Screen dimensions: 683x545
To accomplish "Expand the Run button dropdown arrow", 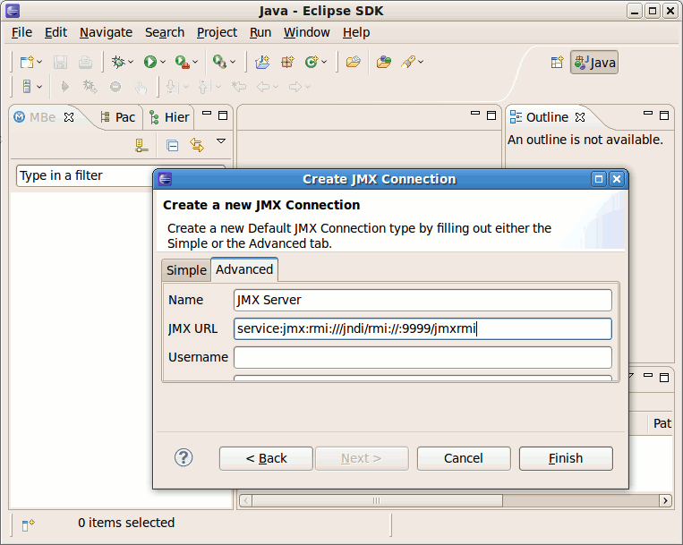I will click(163, 63).
